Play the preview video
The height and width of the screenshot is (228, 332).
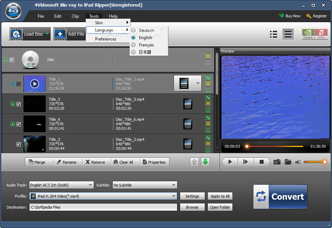point(230,162)
